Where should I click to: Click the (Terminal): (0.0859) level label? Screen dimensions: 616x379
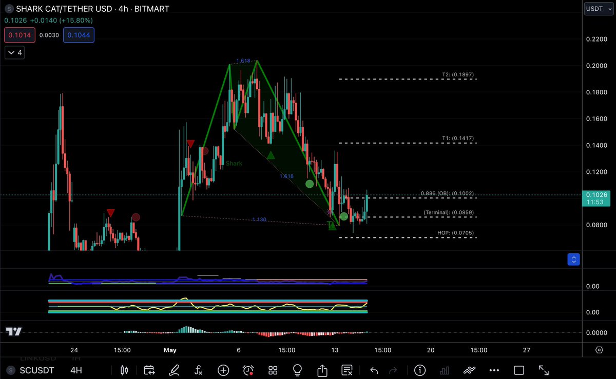point(449,212)
